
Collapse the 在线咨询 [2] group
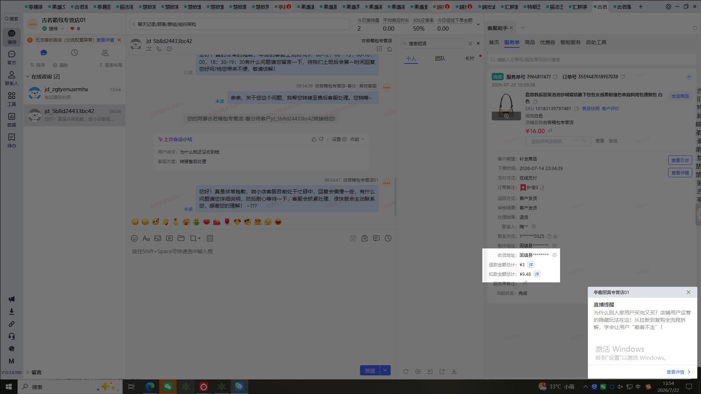27,77
